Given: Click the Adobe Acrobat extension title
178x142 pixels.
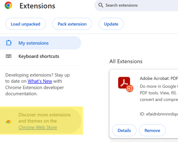Looking at the screenshot, I should 159,78.
